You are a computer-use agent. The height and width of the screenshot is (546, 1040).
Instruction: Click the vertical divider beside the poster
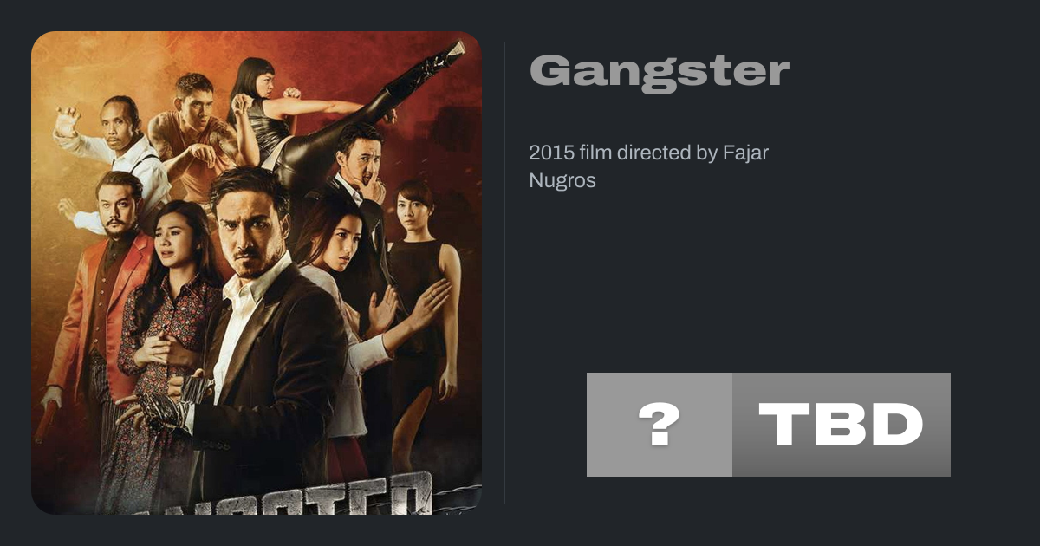pos(505,273)
